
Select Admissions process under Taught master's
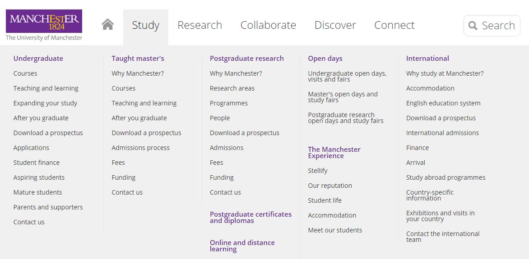click(x=141, y=148)
